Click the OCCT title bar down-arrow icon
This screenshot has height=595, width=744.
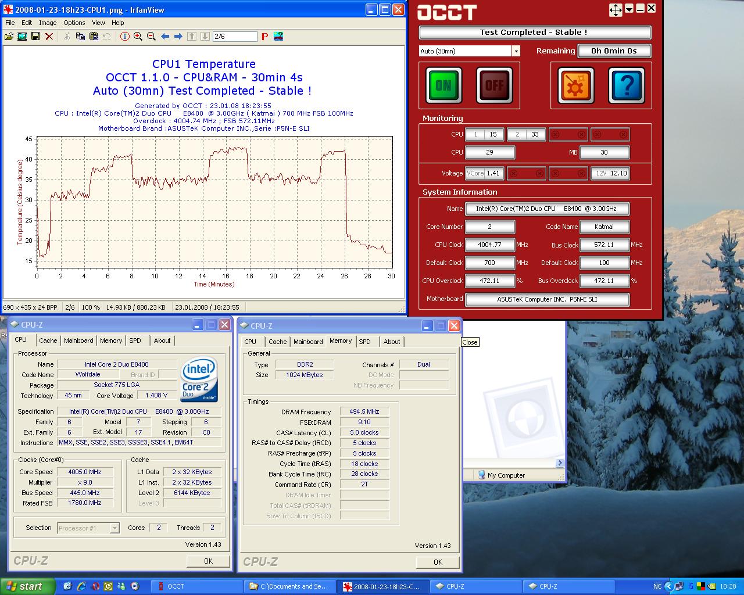(x=629, y=9)
